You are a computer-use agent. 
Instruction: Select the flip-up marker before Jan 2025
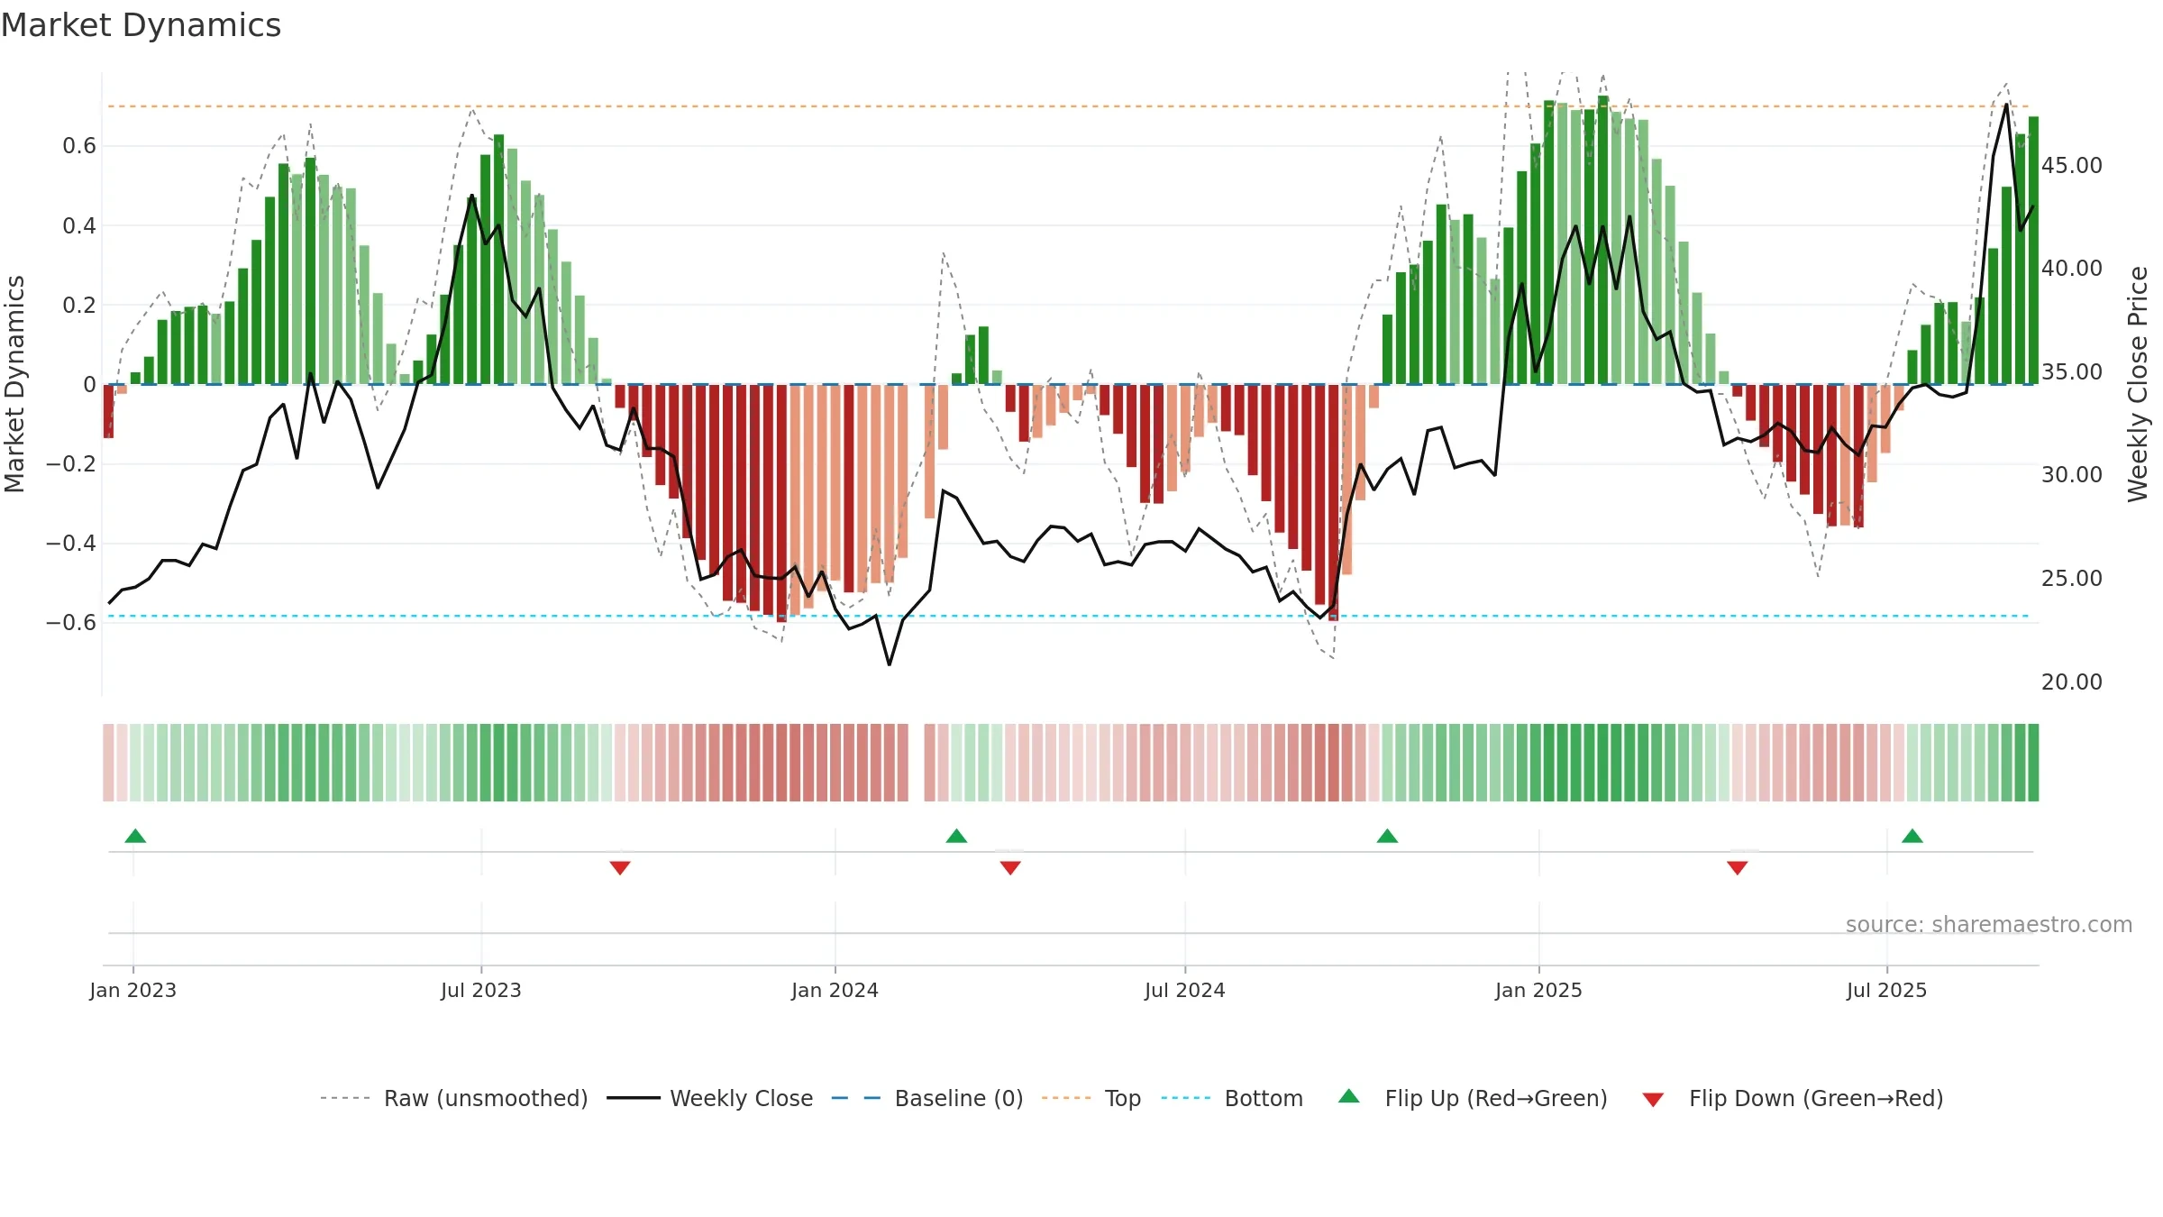coord(1387,836)
